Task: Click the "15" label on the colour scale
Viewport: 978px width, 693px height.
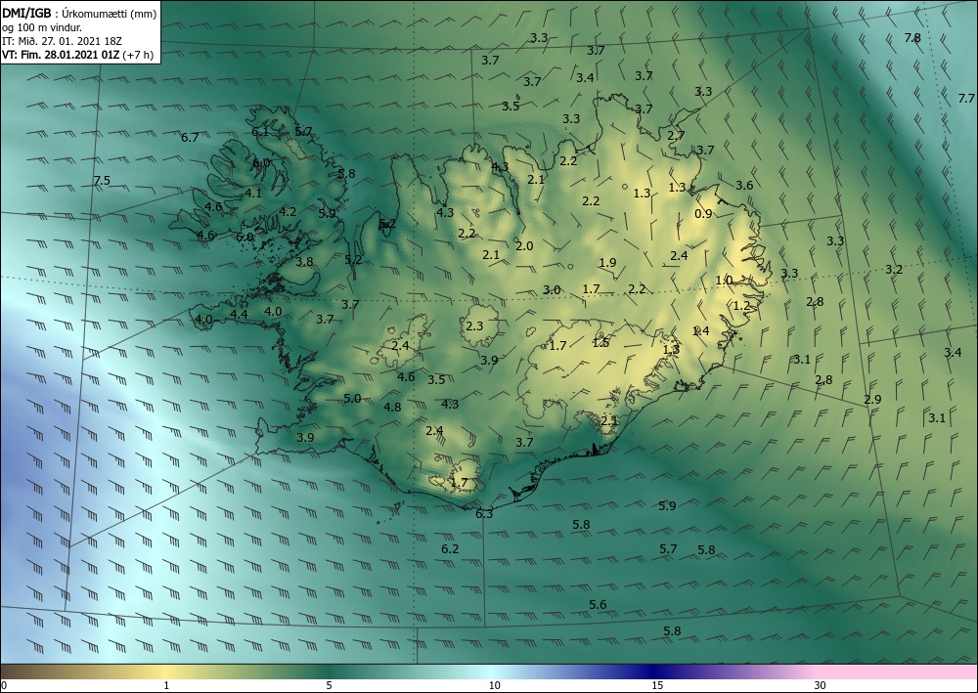Action: point(657,685)
